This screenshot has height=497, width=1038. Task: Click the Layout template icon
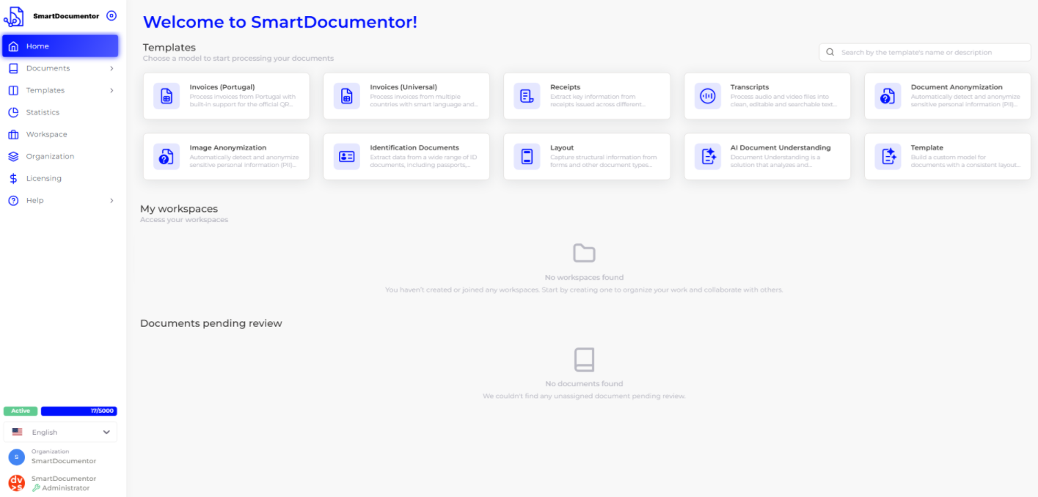pyautogui.click(x=527, y=157)
